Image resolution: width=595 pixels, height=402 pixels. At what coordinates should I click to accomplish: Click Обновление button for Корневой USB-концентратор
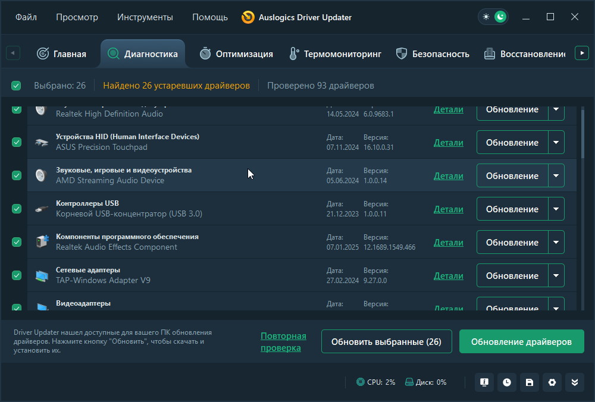512,209
